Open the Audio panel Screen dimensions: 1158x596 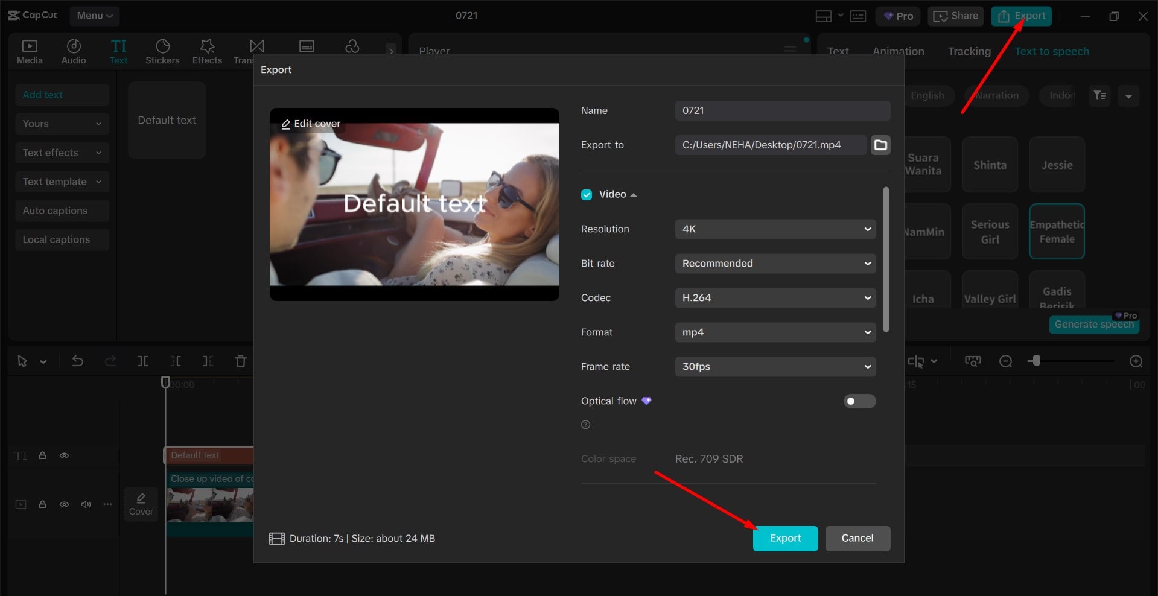point(74,51)
